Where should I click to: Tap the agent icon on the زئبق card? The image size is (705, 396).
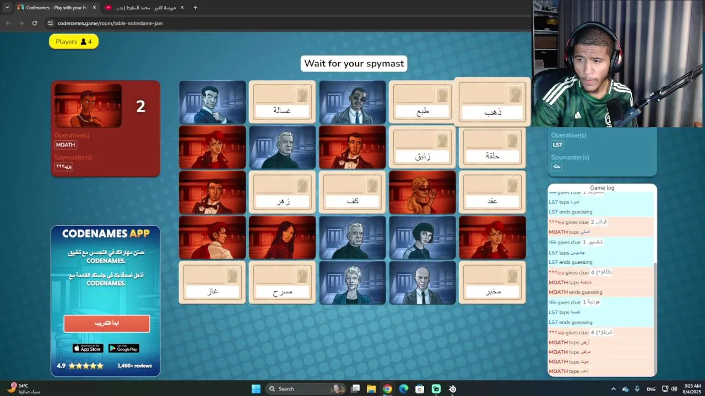(442, 141)
